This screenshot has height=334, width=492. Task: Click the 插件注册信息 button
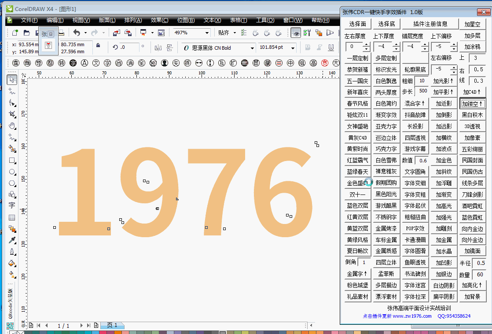click(x=430, y=24)
